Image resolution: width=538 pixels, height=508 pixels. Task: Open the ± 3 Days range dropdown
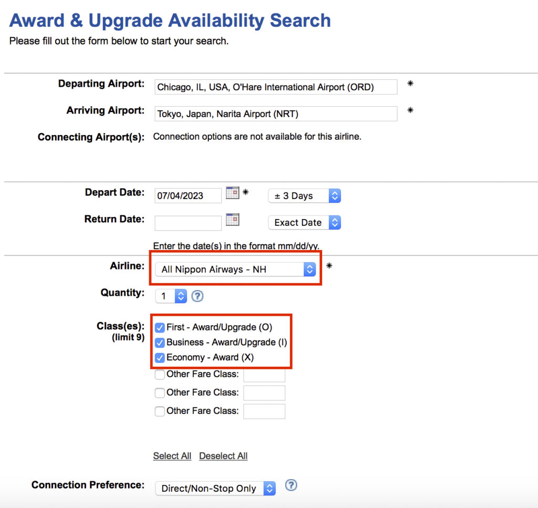(x=304, y=196)
